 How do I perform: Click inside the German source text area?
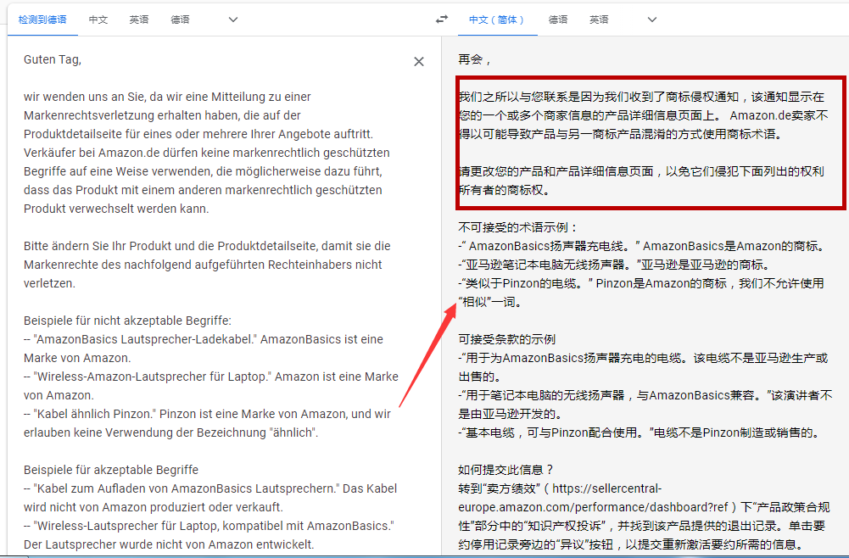click(212, 254)
